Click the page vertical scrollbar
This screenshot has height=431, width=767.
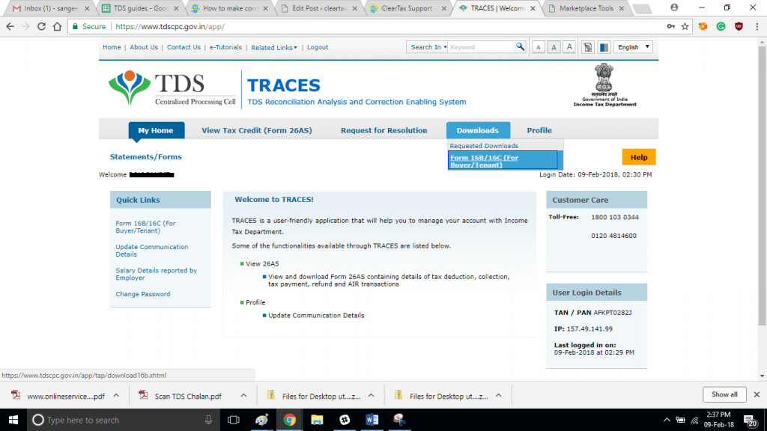click(762, 186)
